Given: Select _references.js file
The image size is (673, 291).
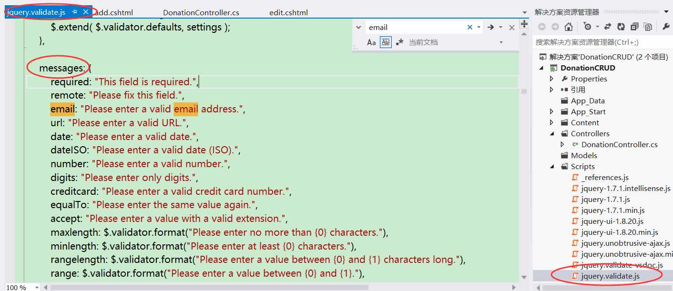Looking at the screenshot, I should coord(605,177).
